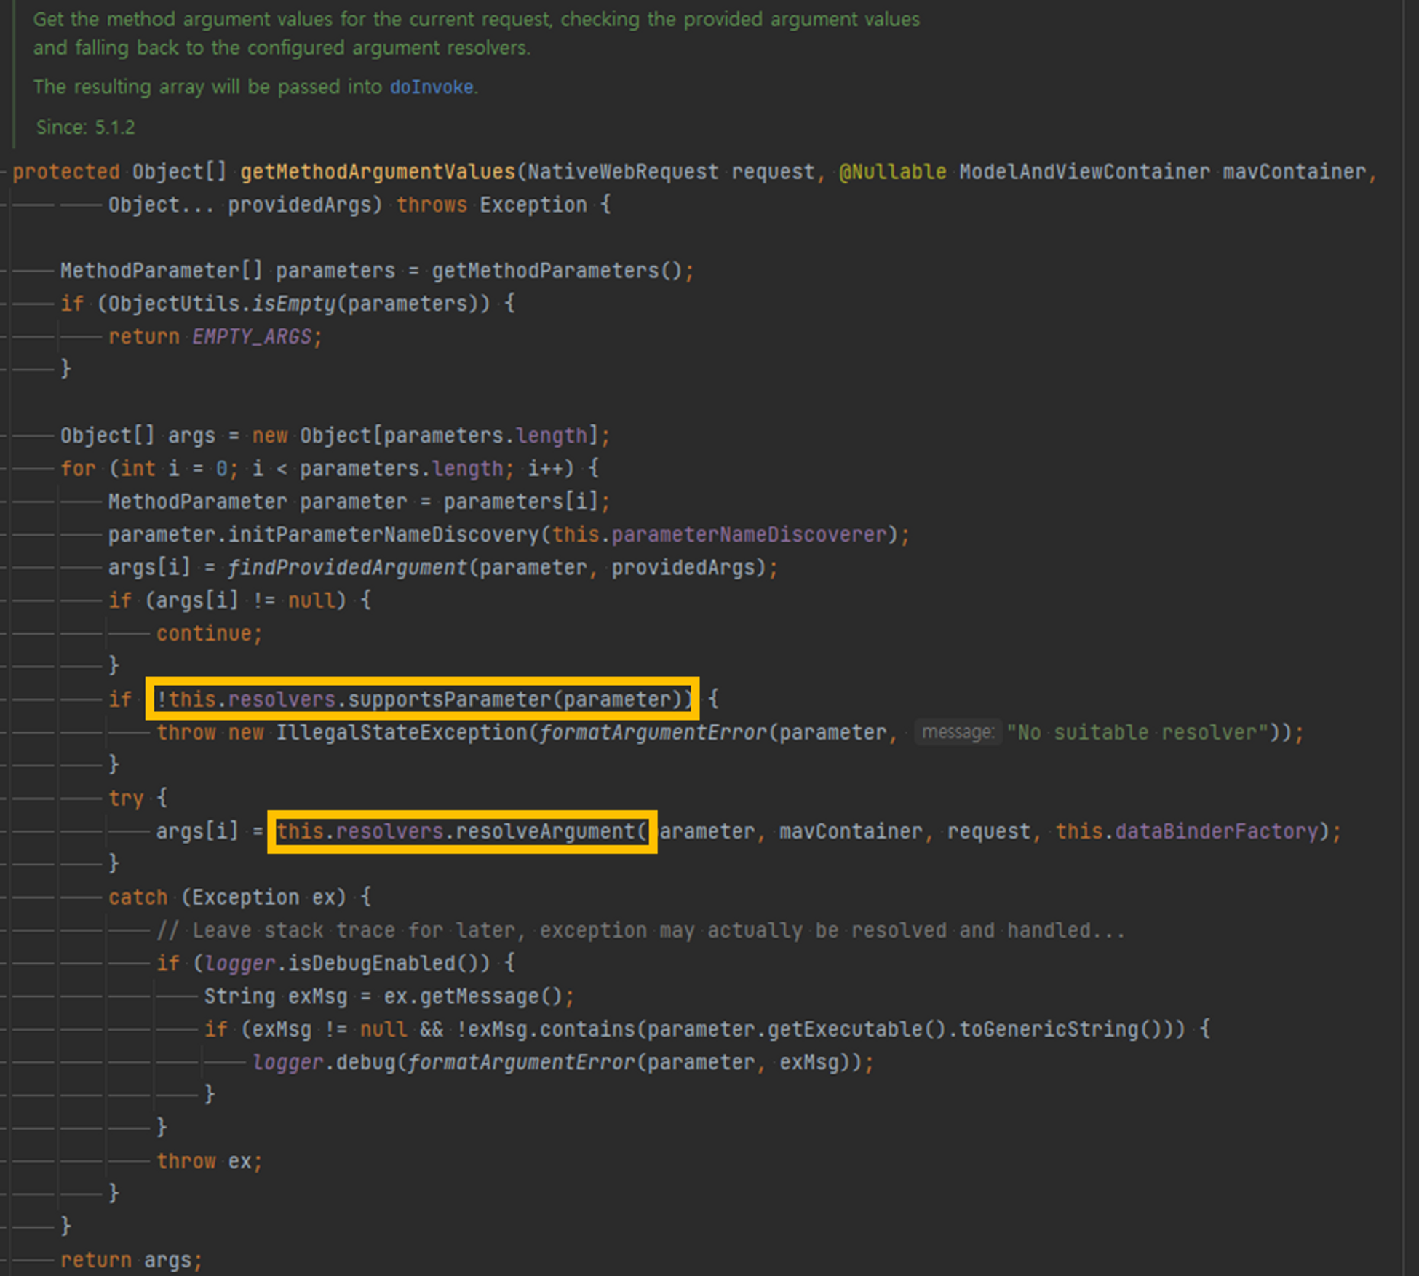Click the getMethodArgumentValues method name

[x=377, y=172]
